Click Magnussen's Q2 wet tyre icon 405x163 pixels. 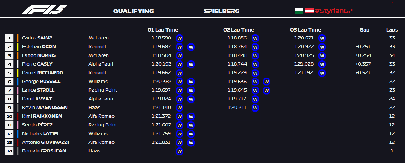coord(255,108)
